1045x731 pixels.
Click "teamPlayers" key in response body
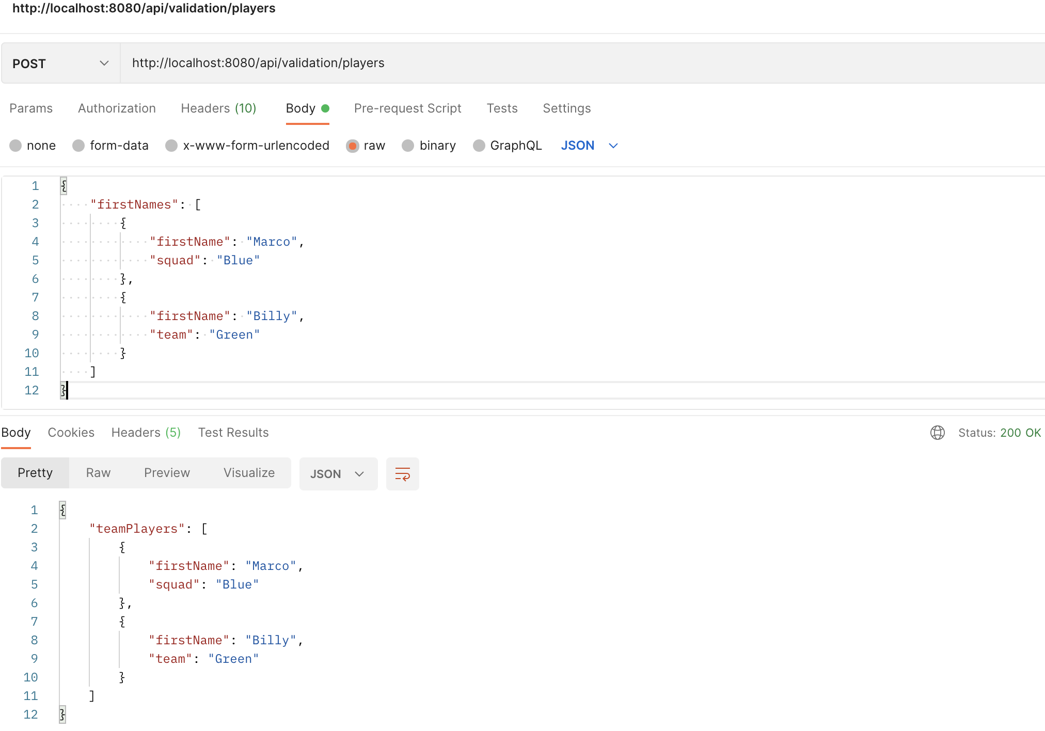[x=137, y=529]
